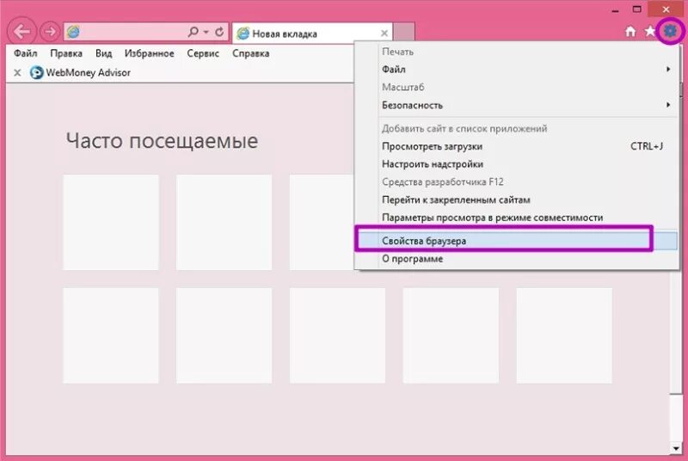Image resolution: width=688 pixels, height=461 pixels.
Task: Click the Forward navigation arrow
Action: (50, 31)
